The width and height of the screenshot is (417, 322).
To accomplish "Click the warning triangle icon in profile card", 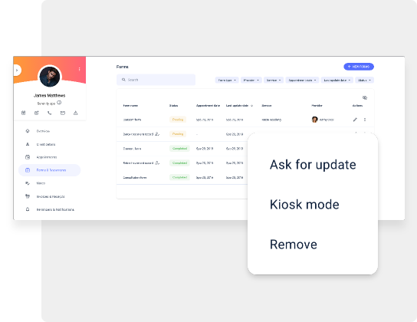I will point(76,113).
